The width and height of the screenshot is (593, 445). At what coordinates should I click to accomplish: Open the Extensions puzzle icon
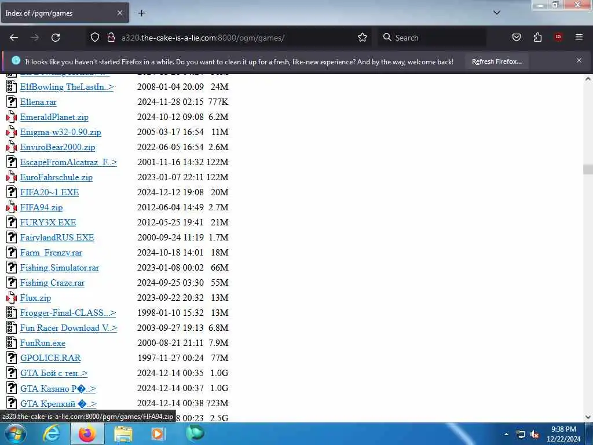pyautogui.click(x=537, y=37)
